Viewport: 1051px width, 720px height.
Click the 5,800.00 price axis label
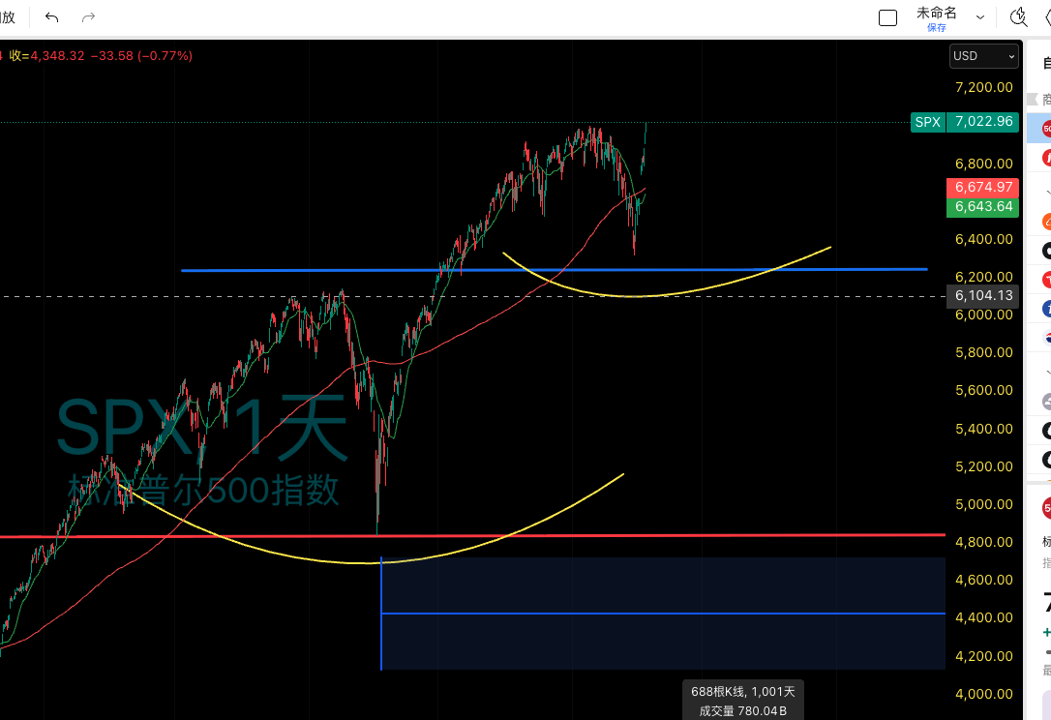[x=983, y=352]
